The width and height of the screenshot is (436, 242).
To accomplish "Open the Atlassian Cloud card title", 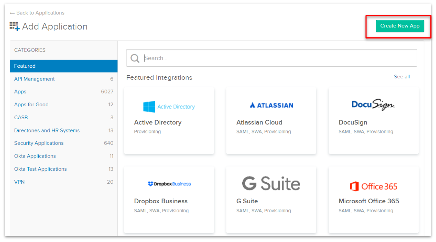I will click(259, 122).
